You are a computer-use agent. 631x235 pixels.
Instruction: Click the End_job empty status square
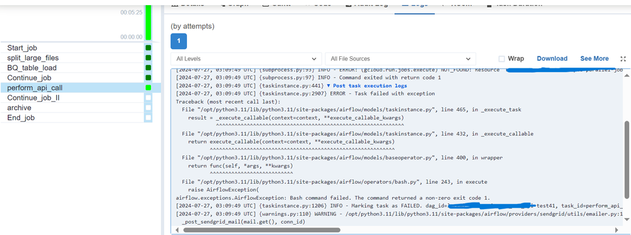click(x=148, y=118)
